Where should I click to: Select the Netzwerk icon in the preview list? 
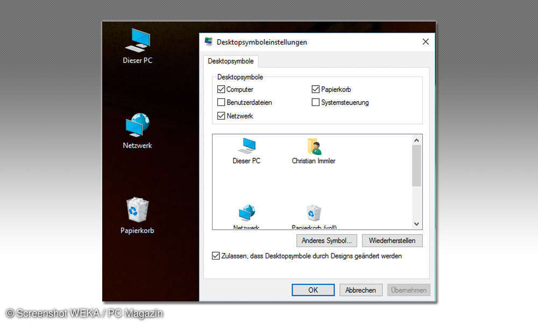246,213
